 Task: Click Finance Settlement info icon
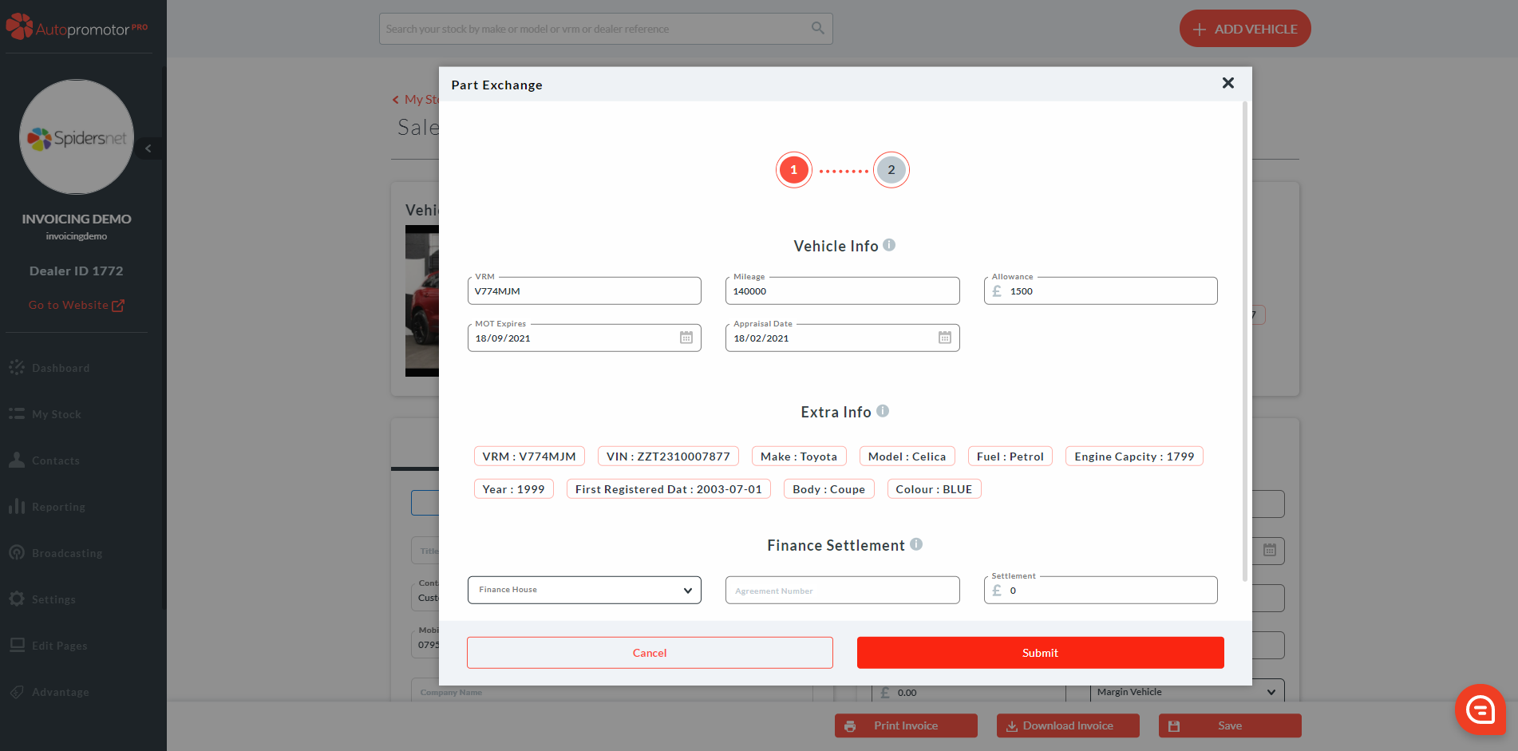[x=916, y=544]
